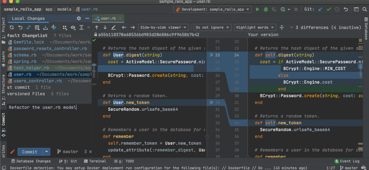
Task: Run the sample_rails_app configuration
Action: click(257, 9)
